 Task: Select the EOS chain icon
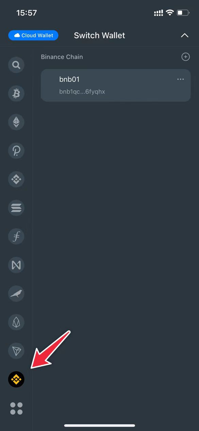(x=16, y=322)
